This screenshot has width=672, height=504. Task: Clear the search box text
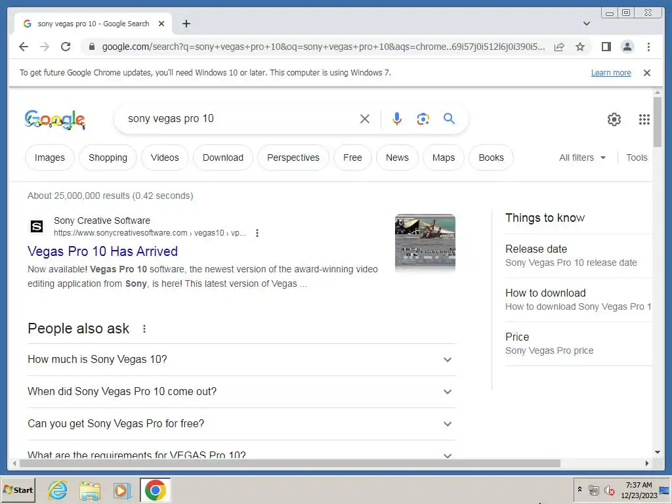click(365, 119)
